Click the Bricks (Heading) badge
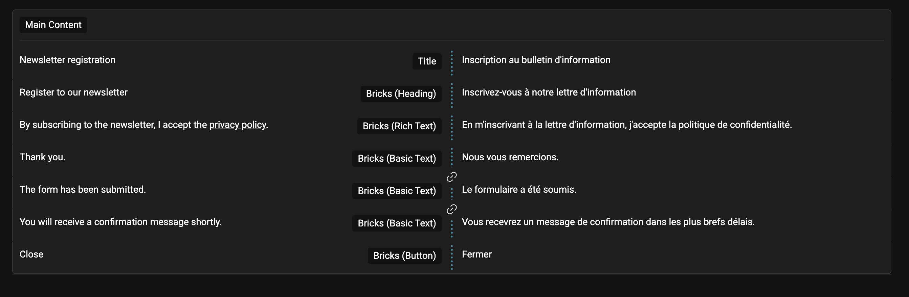The image size is (909, 297). [x=401, y=93]
